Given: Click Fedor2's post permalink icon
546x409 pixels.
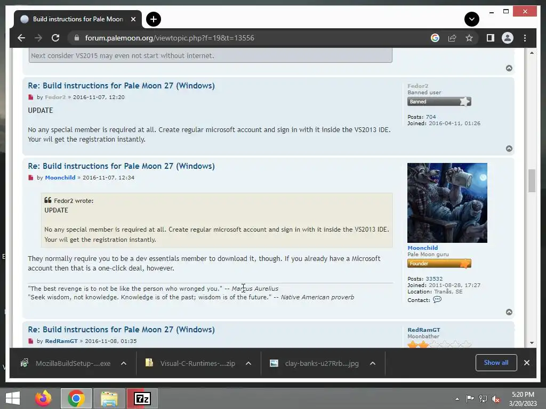Looking at the screenshot, I should [30, 97].
